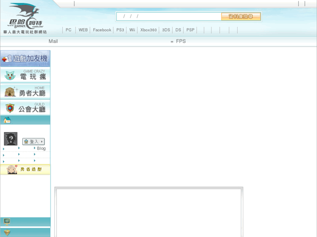This screenshot has height=237, width=317.
Task: Open the 勇者造型 hero avatar banner
Action: [x=25, y=169]
